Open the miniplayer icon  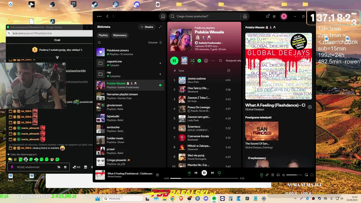(x=306, y=175)
